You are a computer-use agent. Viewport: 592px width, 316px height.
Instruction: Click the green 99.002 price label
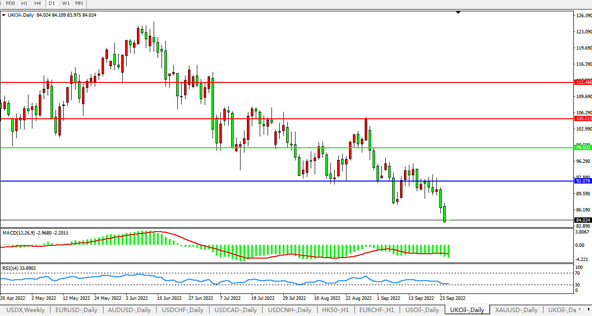(x=583, y=148)
